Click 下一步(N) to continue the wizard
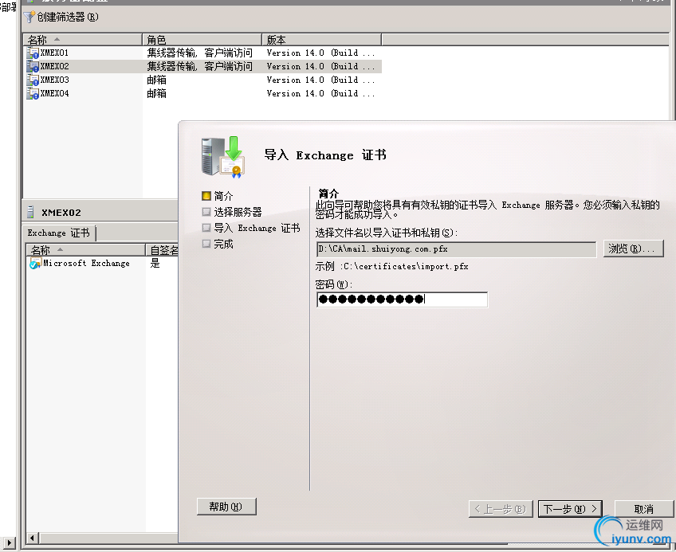Image resolution: width=676 pixels, height=552 pixels. click(569, 508)
